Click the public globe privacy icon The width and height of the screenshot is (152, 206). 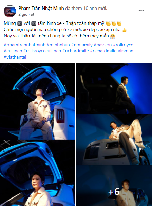click(32, 14)
